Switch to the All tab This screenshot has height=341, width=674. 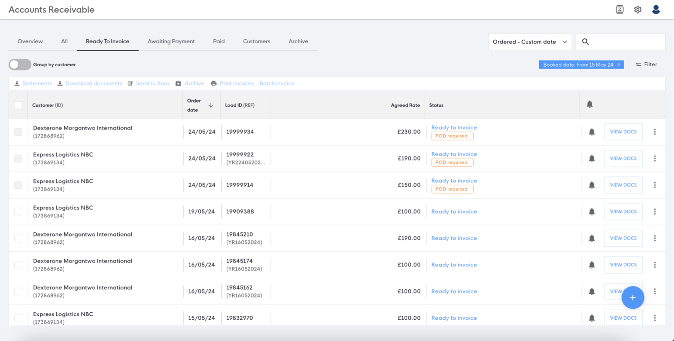coord(64,41)
